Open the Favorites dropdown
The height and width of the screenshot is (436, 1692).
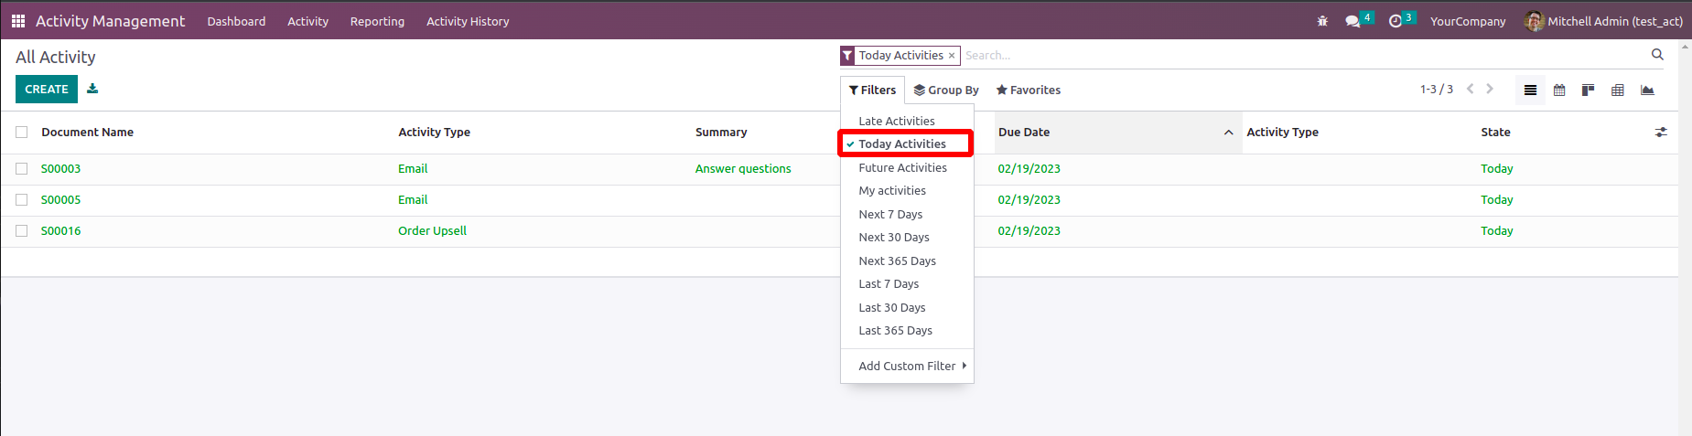(x=1029, y=90)
